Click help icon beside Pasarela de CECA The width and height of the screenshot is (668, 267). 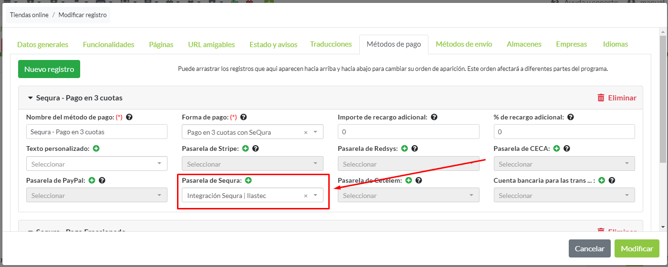567,148
